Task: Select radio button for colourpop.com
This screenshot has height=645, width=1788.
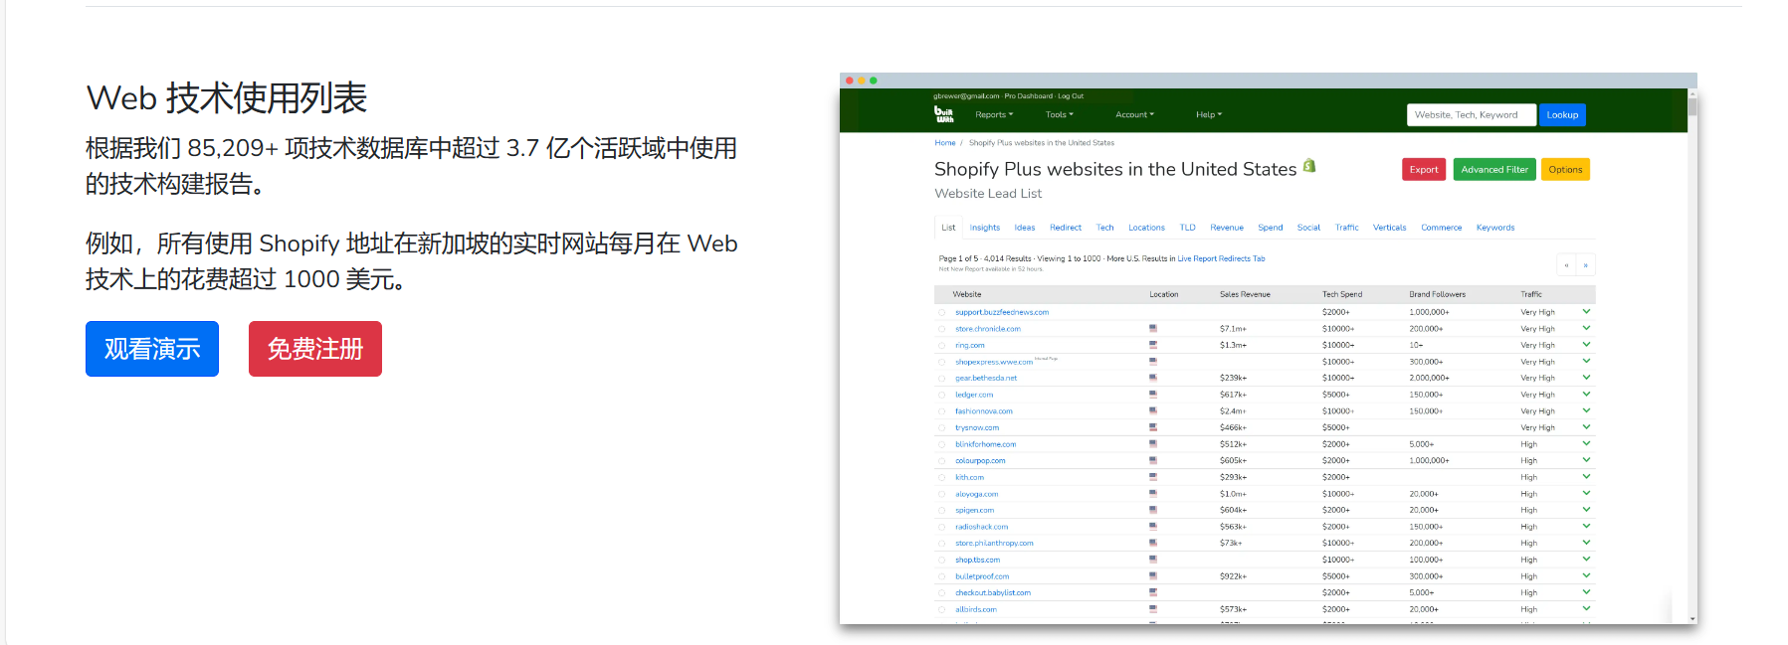Action: tap(942, 461)
